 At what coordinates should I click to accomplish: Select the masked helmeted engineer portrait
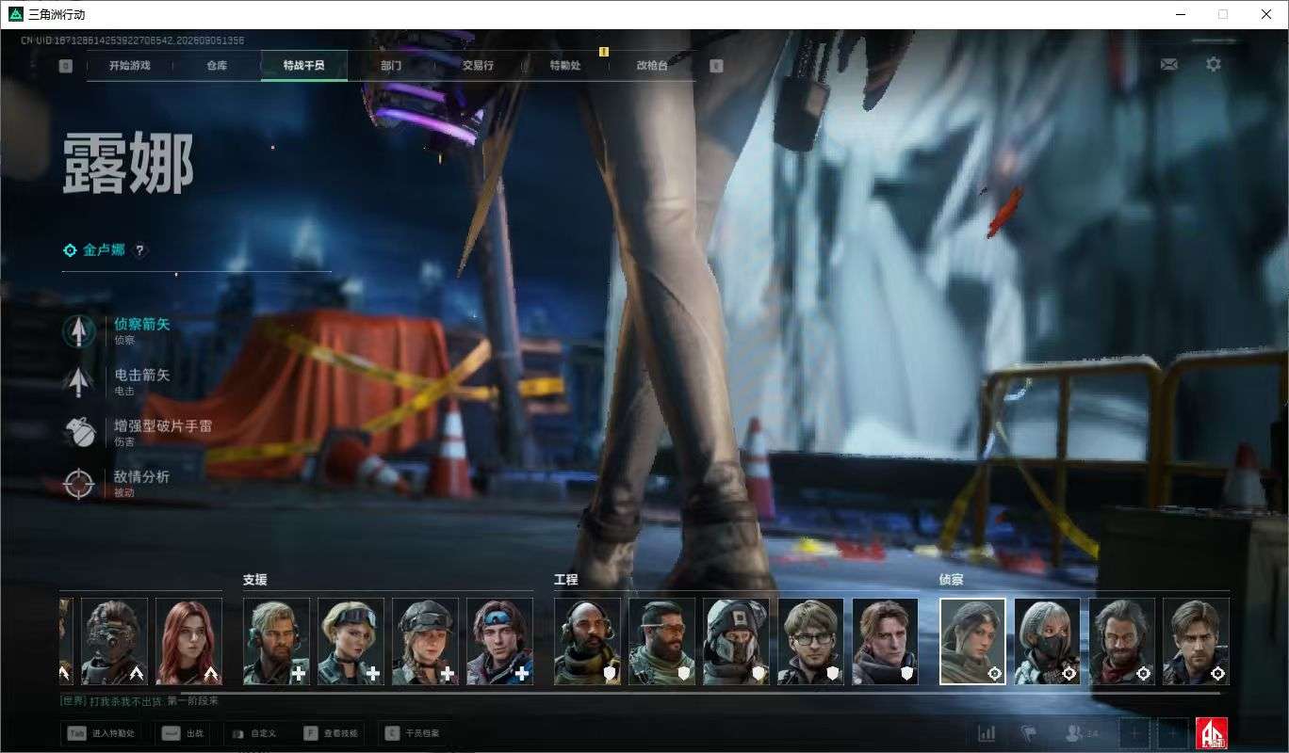[x=736, y=641]
